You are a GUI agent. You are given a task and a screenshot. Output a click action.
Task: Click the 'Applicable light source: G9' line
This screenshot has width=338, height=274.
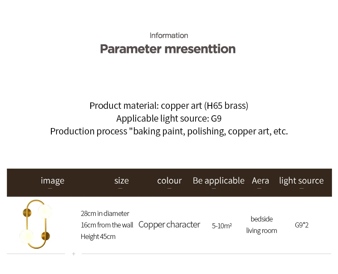click(x=169, y=119)
